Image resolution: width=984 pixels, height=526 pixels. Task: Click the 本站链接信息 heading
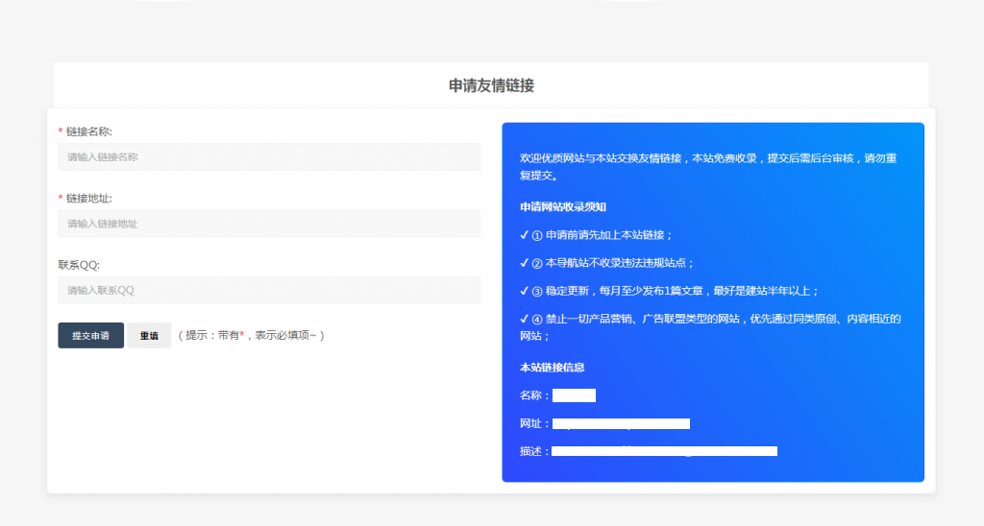[x=553, y=368]
